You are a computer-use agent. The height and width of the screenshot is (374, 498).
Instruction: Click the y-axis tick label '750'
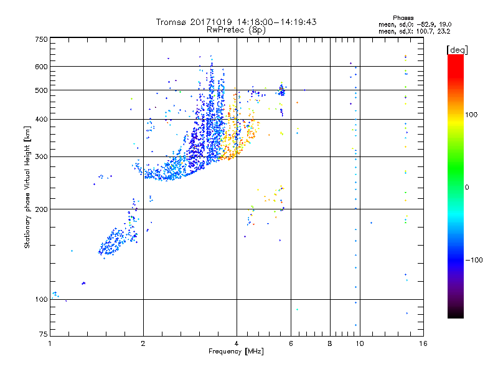41,39
